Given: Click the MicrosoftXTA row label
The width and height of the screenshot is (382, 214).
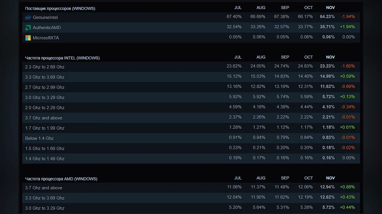Looking at the screenshot, I should pyautogui.click(x=46, y=38).
